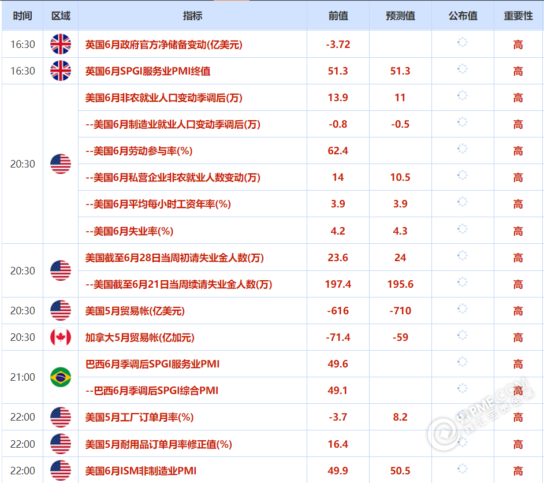This screenshot has width=544, height=483.
Task: Click the forecast value 10.5 for 私营企业非农就业
Action: coord(400,177)
